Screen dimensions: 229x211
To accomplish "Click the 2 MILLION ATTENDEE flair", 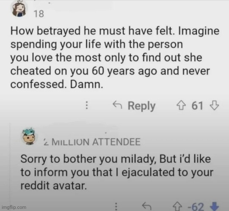I will tap(92, 142).
